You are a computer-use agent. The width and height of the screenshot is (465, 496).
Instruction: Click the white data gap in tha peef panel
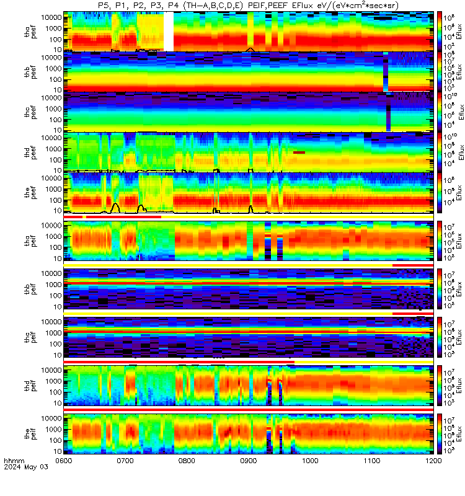click(169, 32)
